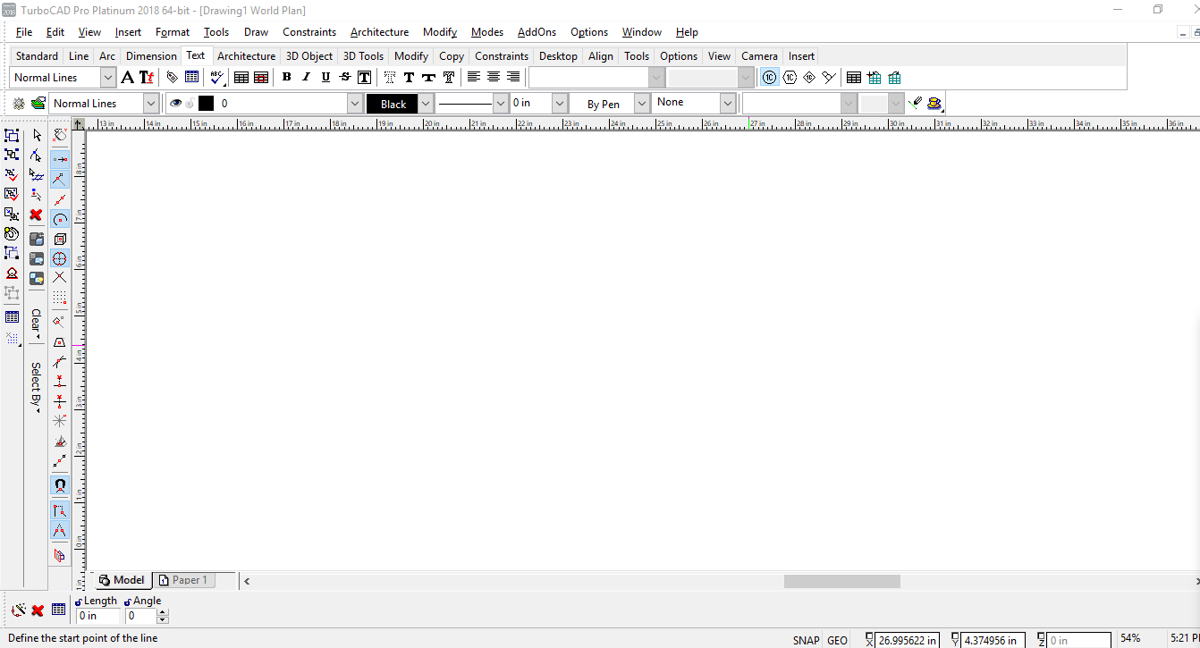
Task: Click the Insert Table grid icon
Action: pyautogui.click(x=241, y=78)
